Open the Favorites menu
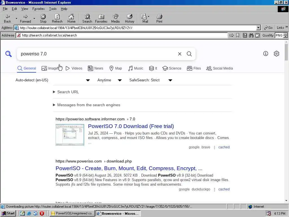This screenshot has width=289, height=217. coord(38,9)
